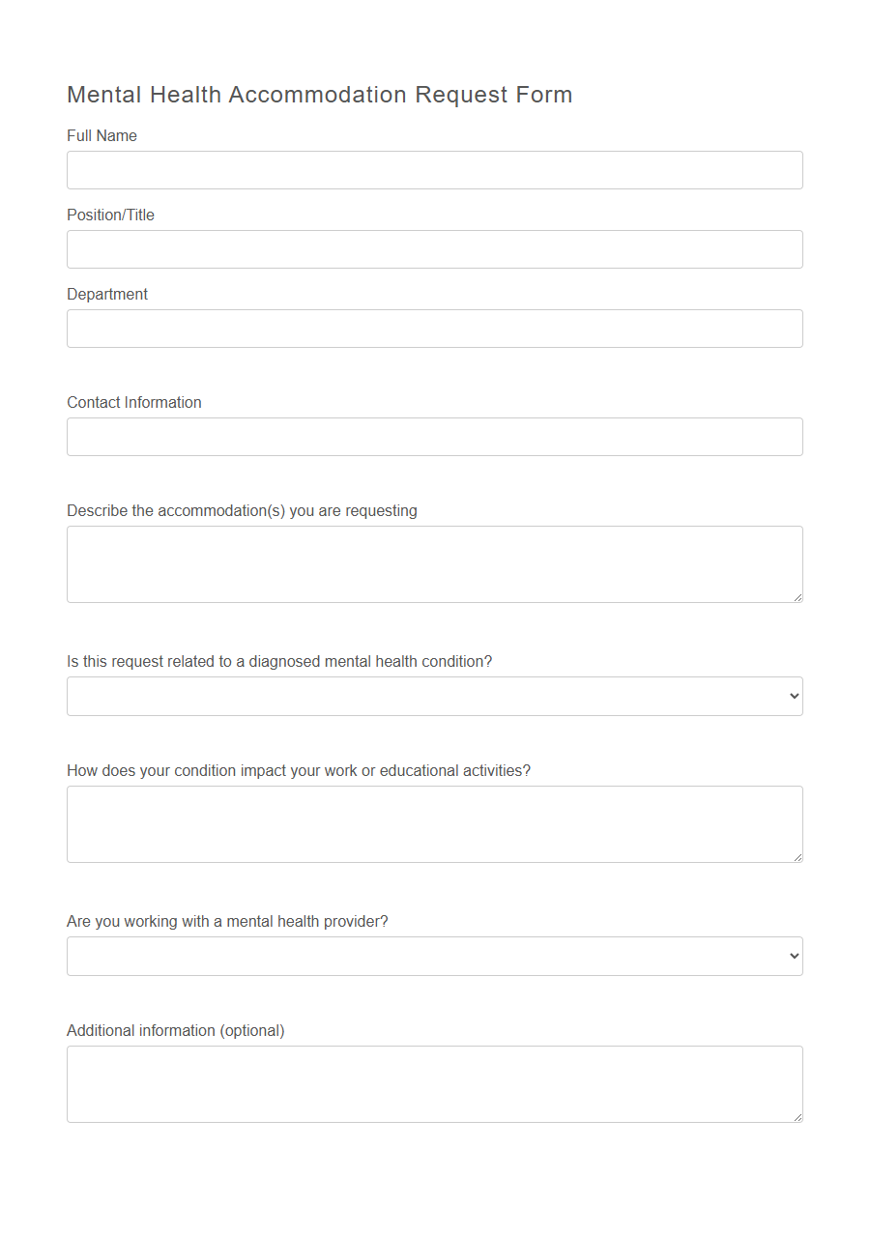Click the Full Name input field
Viewport: 870px width, 1235px height.
pyautogui.click(x=434, y=169)
